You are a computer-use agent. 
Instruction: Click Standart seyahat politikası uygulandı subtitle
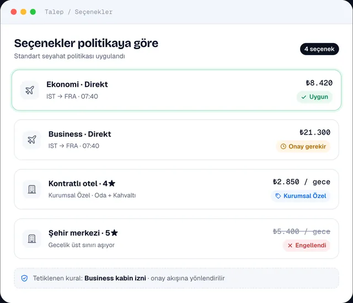pos(69,56)
